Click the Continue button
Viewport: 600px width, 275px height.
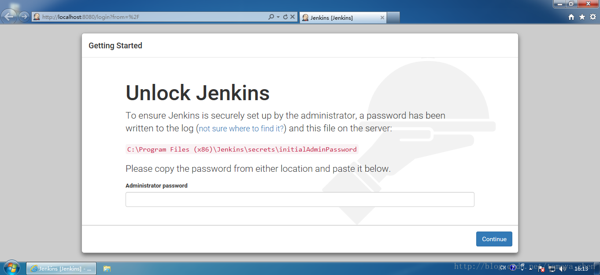pyautogui.click(x=494, y=239)
